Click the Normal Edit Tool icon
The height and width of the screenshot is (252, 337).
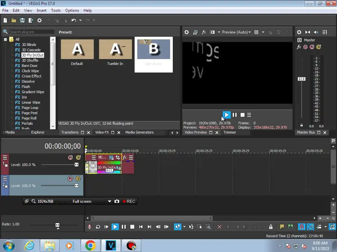[x=177, y=227]
